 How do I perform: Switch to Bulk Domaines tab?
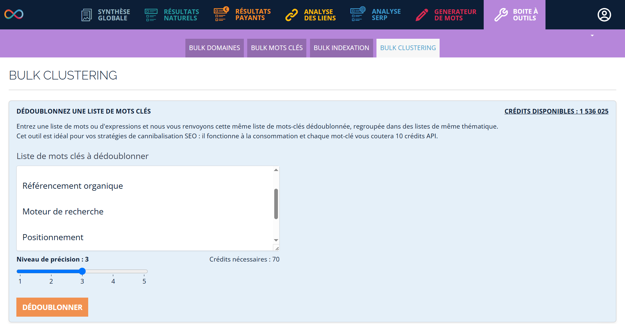click(x=214, y=48)
